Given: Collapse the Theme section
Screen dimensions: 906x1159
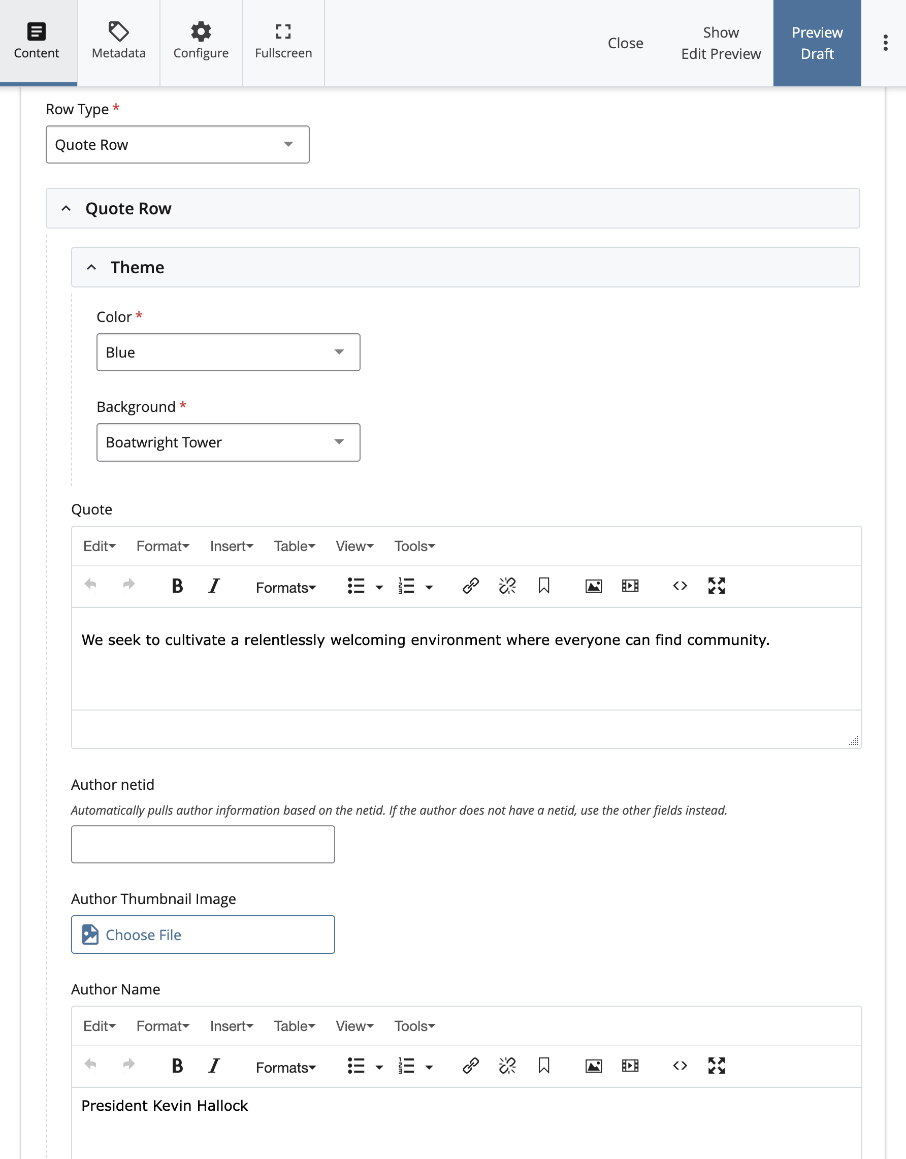Looking at the screenshot, I should point(92,267).
